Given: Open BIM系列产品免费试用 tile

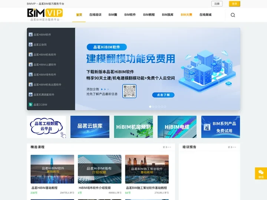Looking at the screenshot, I should click(221, 127).
